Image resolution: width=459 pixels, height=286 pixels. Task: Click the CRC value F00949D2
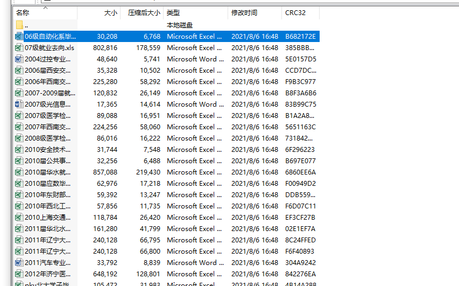301,184
